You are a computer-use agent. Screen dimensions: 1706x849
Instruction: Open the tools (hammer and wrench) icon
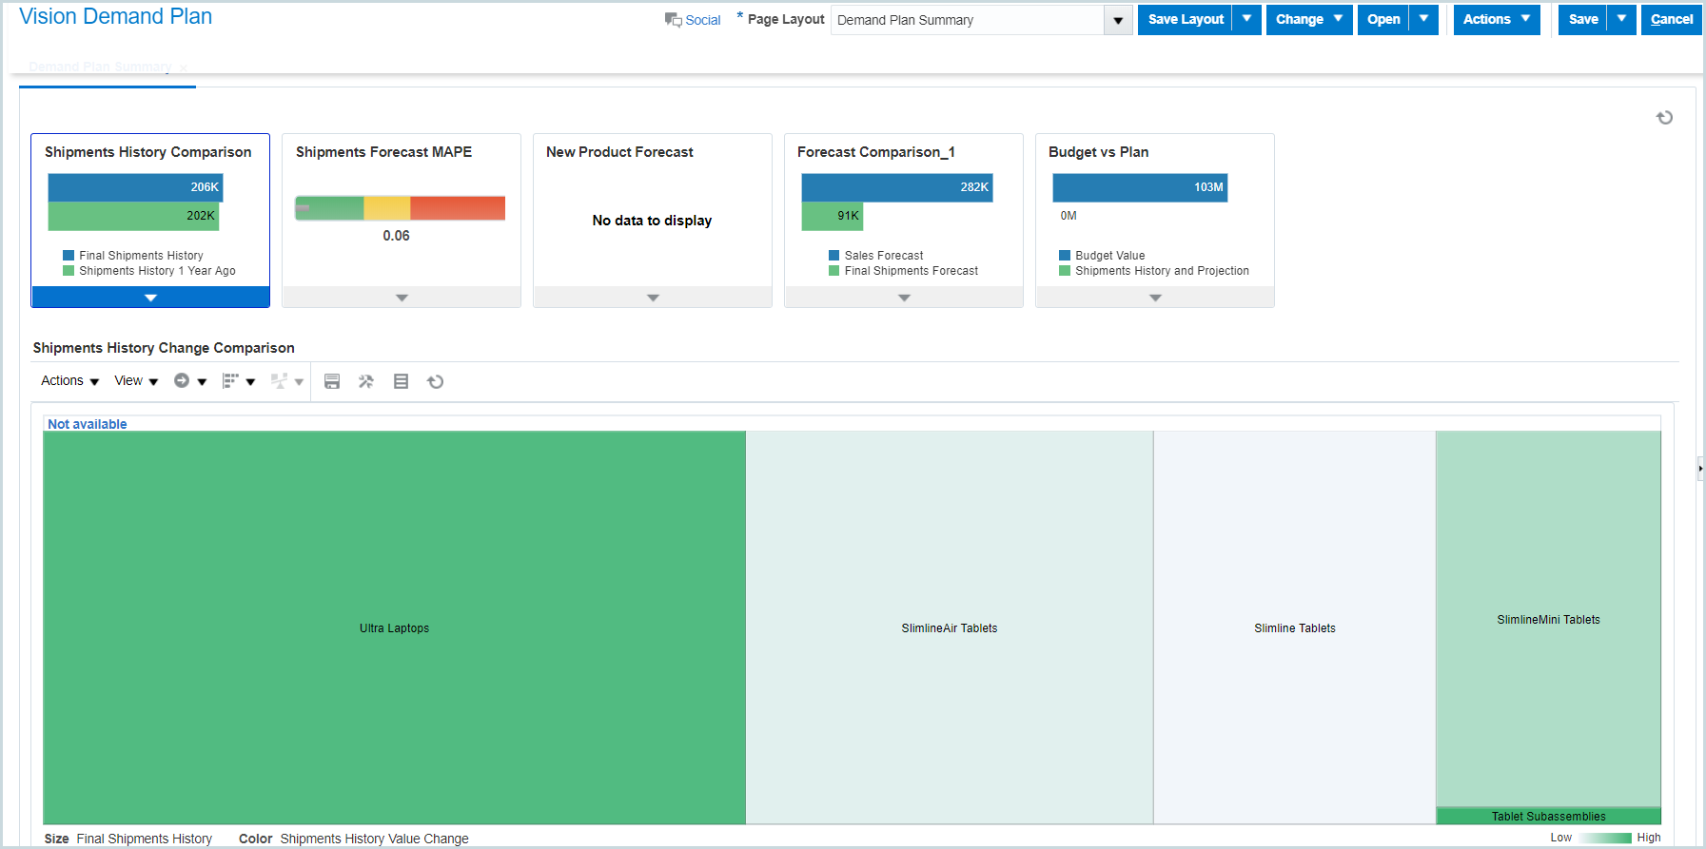click(366, 381)
